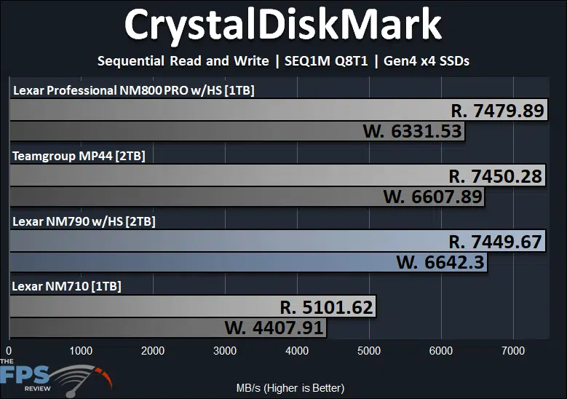Image resolution: width=567 pixels, height=399 pixels.
Task: Click the axis tick label '7000'
Action: coord(513,350)
